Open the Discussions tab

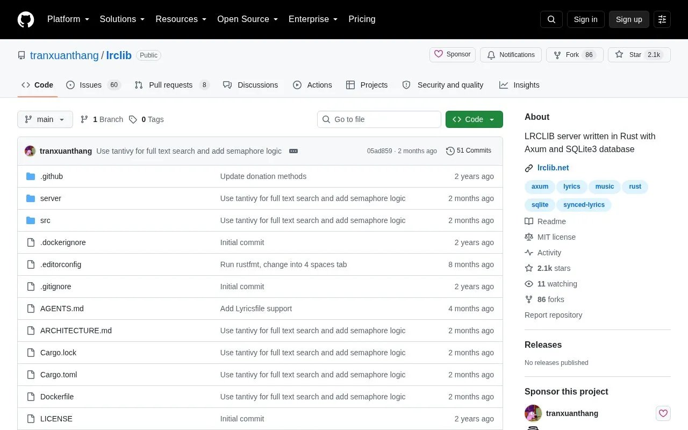click(250, 85)
